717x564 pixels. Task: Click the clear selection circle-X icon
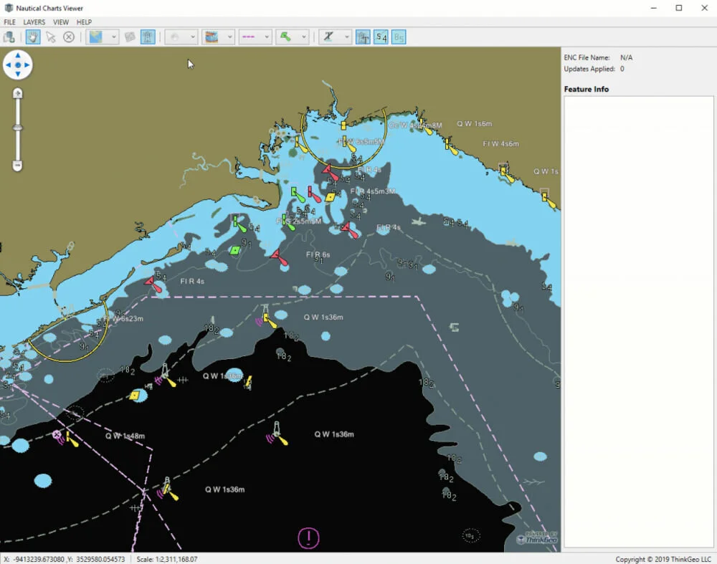69,37
